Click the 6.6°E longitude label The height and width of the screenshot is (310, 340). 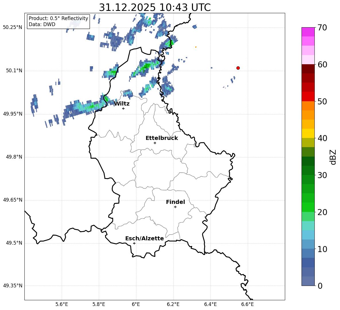(x=248, y=304)
